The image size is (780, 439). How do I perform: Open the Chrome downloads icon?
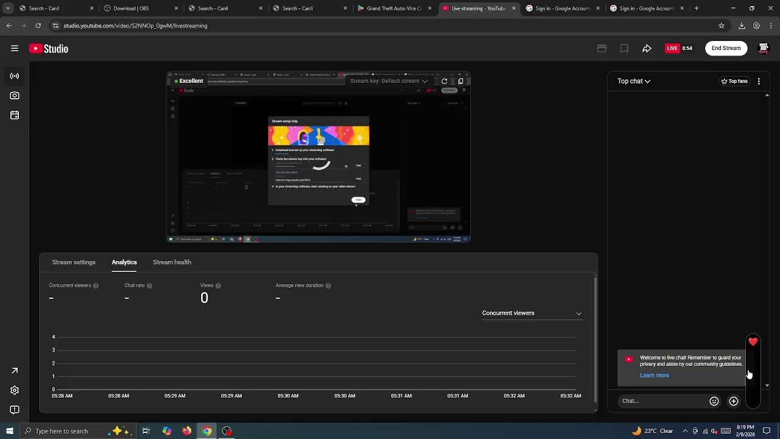pyautogui.click(x=742, y=26)
